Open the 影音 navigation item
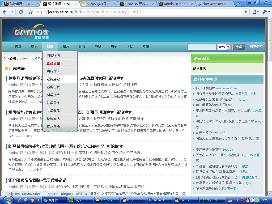 (82, 46)
